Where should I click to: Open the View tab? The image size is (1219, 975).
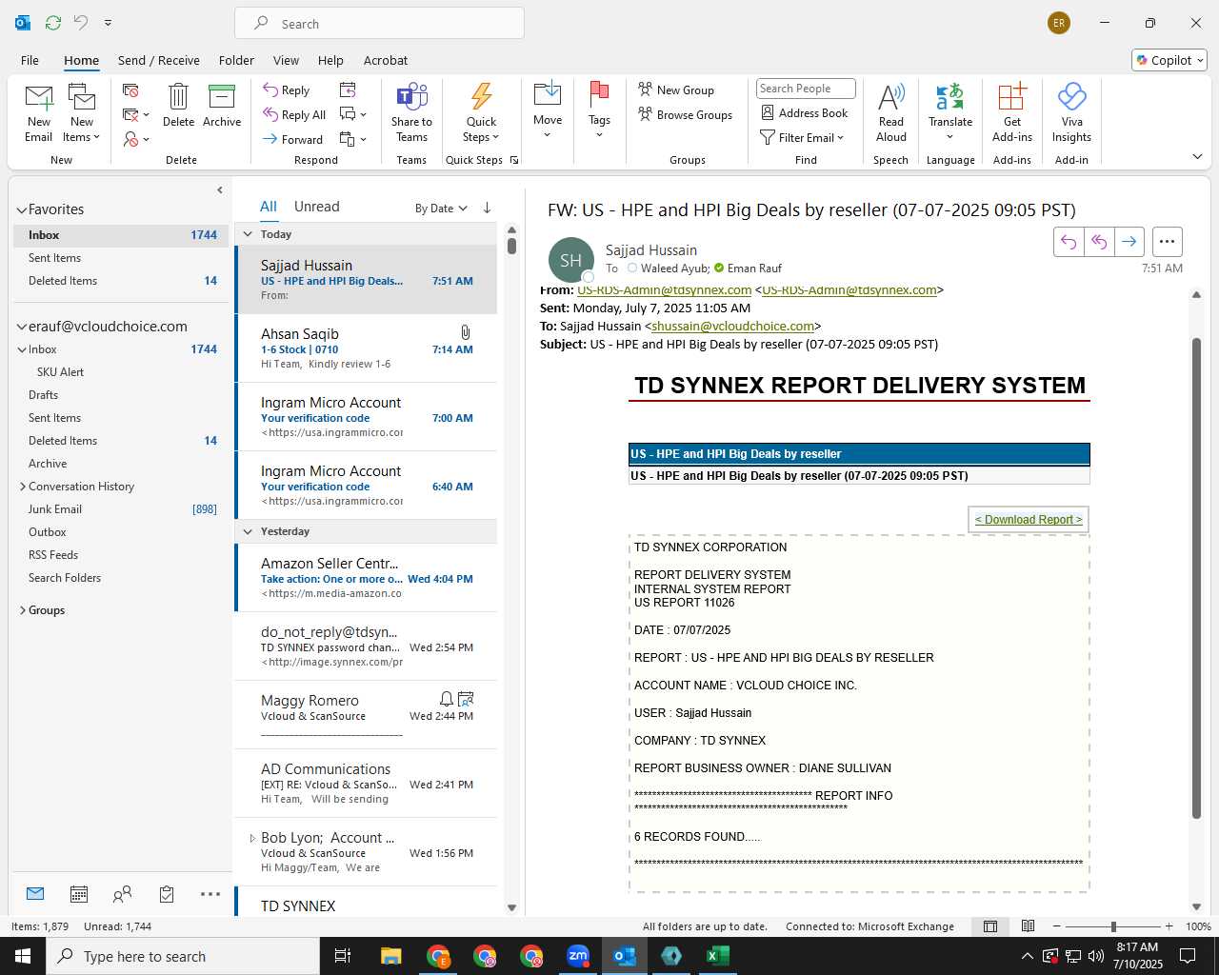286,60
